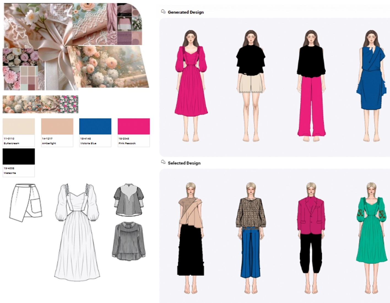Select the generated pink puff-sleeve dress

191,85
